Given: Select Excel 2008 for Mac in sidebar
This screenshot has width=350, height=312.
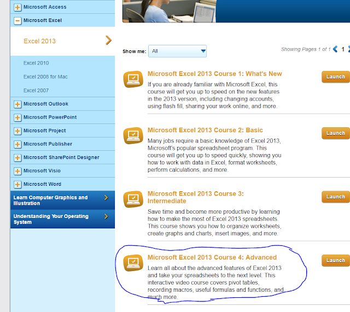Looking at the screenshot, I should tap(45, 76).
